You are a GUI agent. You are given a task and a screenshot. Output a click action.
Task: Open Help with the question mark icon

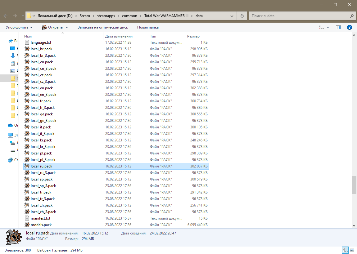point(350,27)
